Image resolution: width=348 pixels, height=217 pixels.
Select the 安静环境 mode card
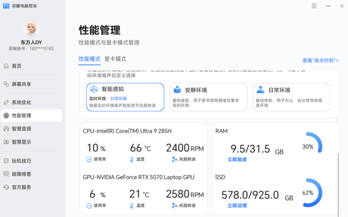208,97
